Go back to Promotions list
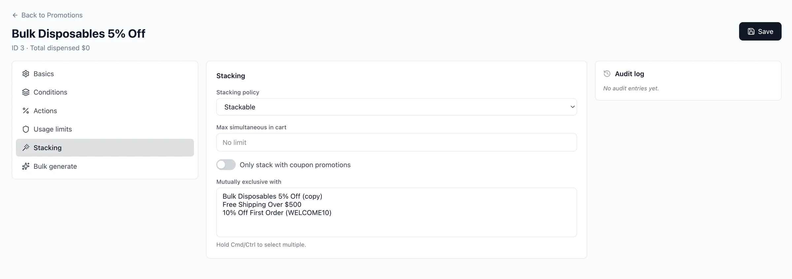792x279 pixels. pos(52,15)
